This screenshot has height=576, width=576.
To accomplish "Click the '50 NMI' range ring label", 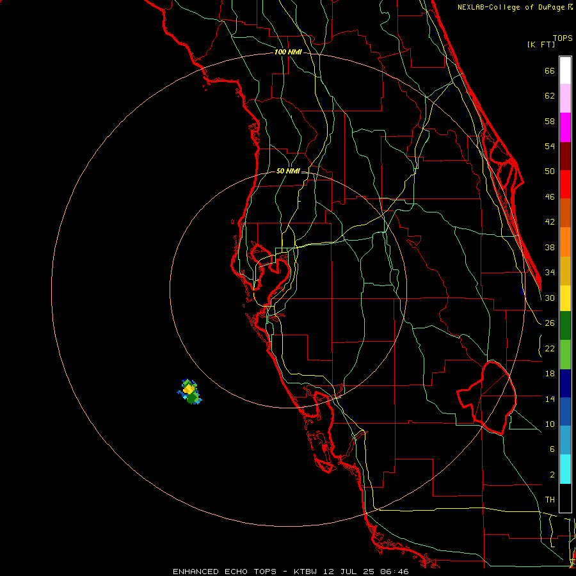I will [x=288, y=171].
